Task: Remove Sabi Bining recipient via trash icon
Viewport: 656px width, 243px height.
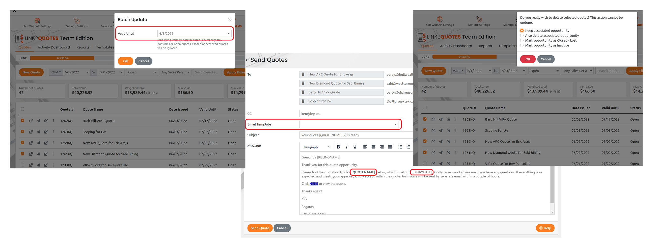Action: click(303, 83)
